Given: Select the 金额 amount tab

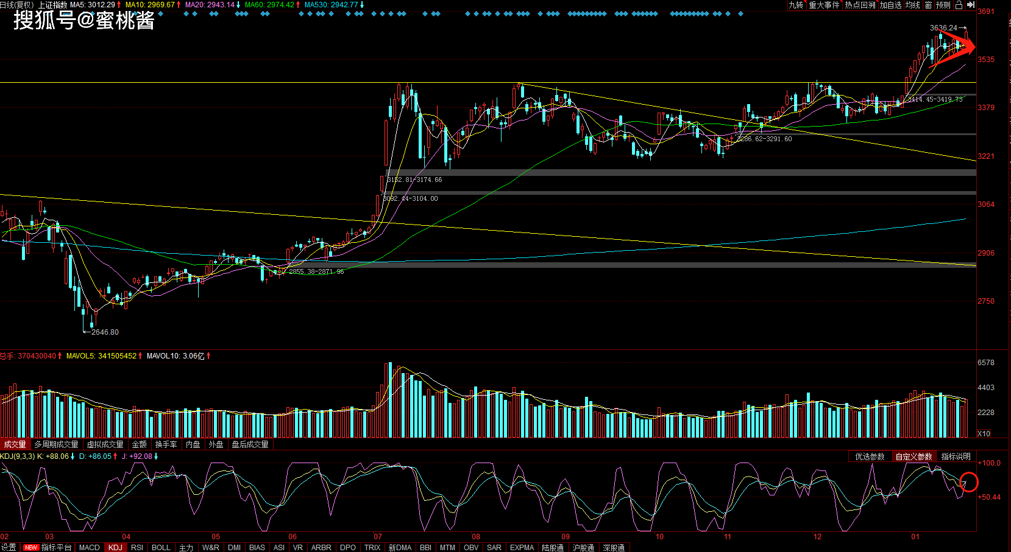Looking at the screenshot, I should 139,444.
